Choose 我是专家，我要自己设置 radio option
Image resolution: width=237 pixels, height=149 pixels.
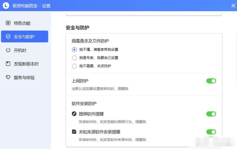point(74,58)
